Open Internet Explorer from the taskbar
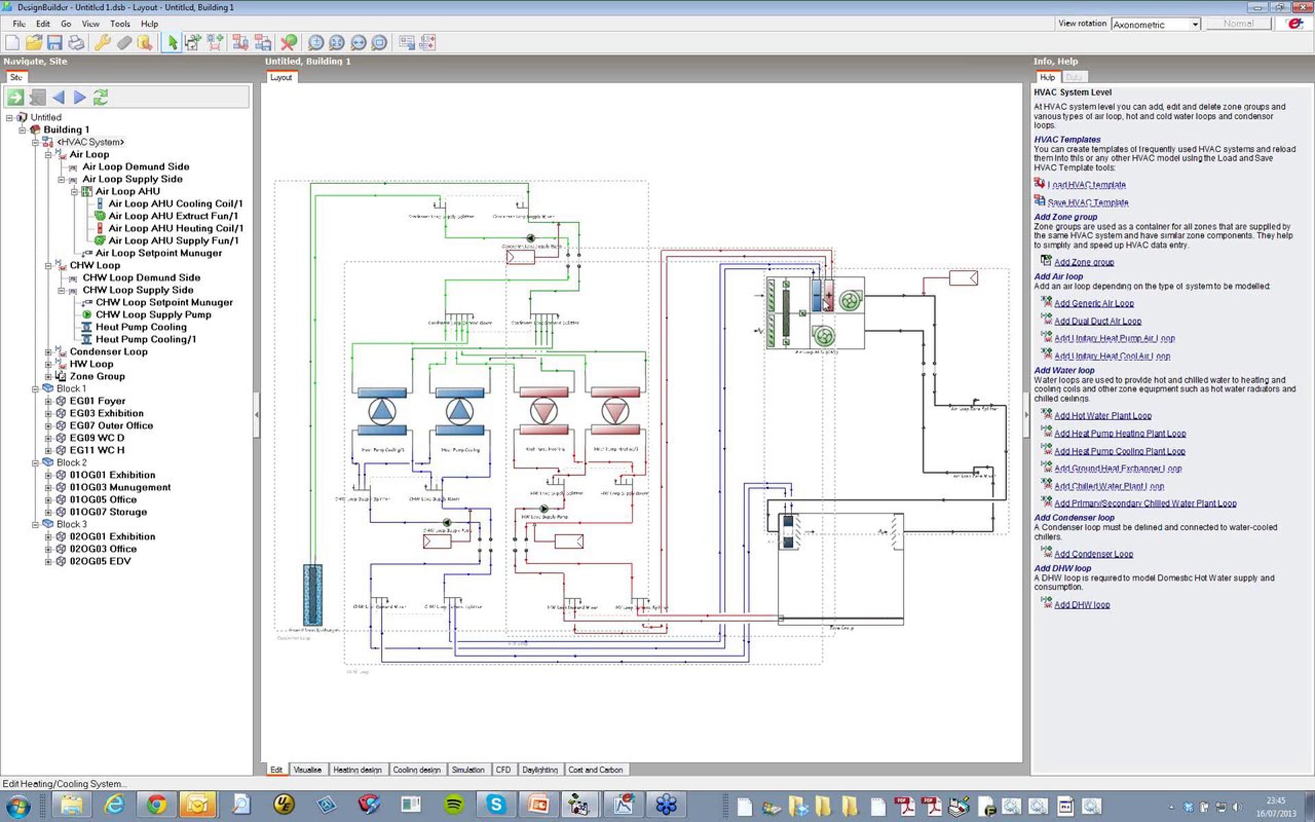Viewport: 1315px width, 822px height. click(114, 805)
